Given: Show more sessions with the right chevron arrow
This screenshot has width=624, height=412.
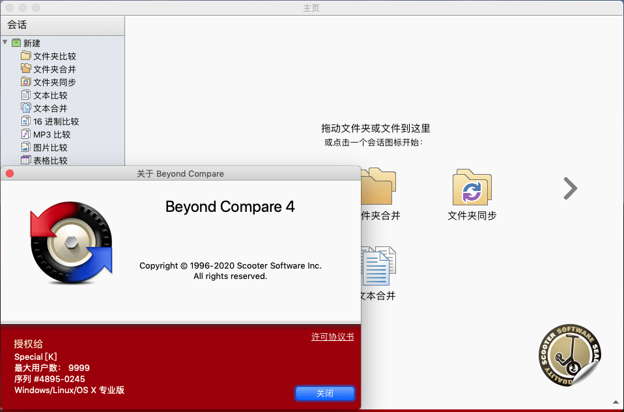Looking at the screenshot, I should 571,188.
